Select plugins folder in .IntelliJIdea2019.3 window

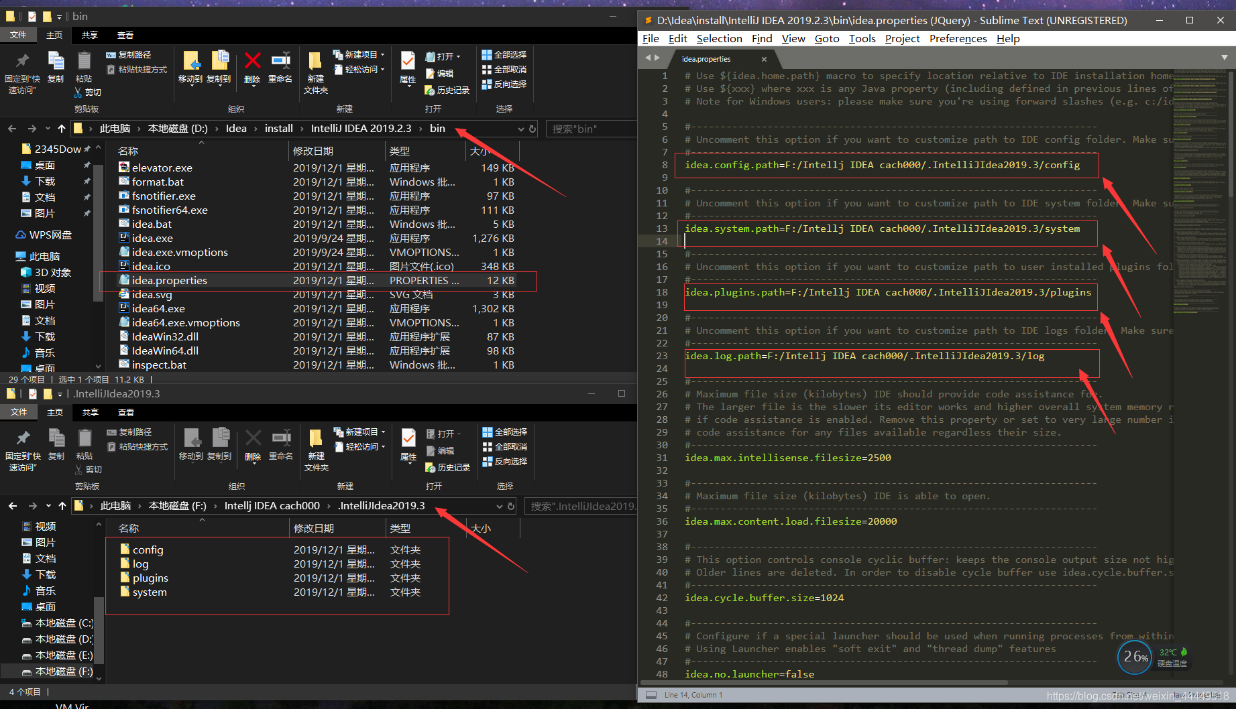(x=150, y=578)
